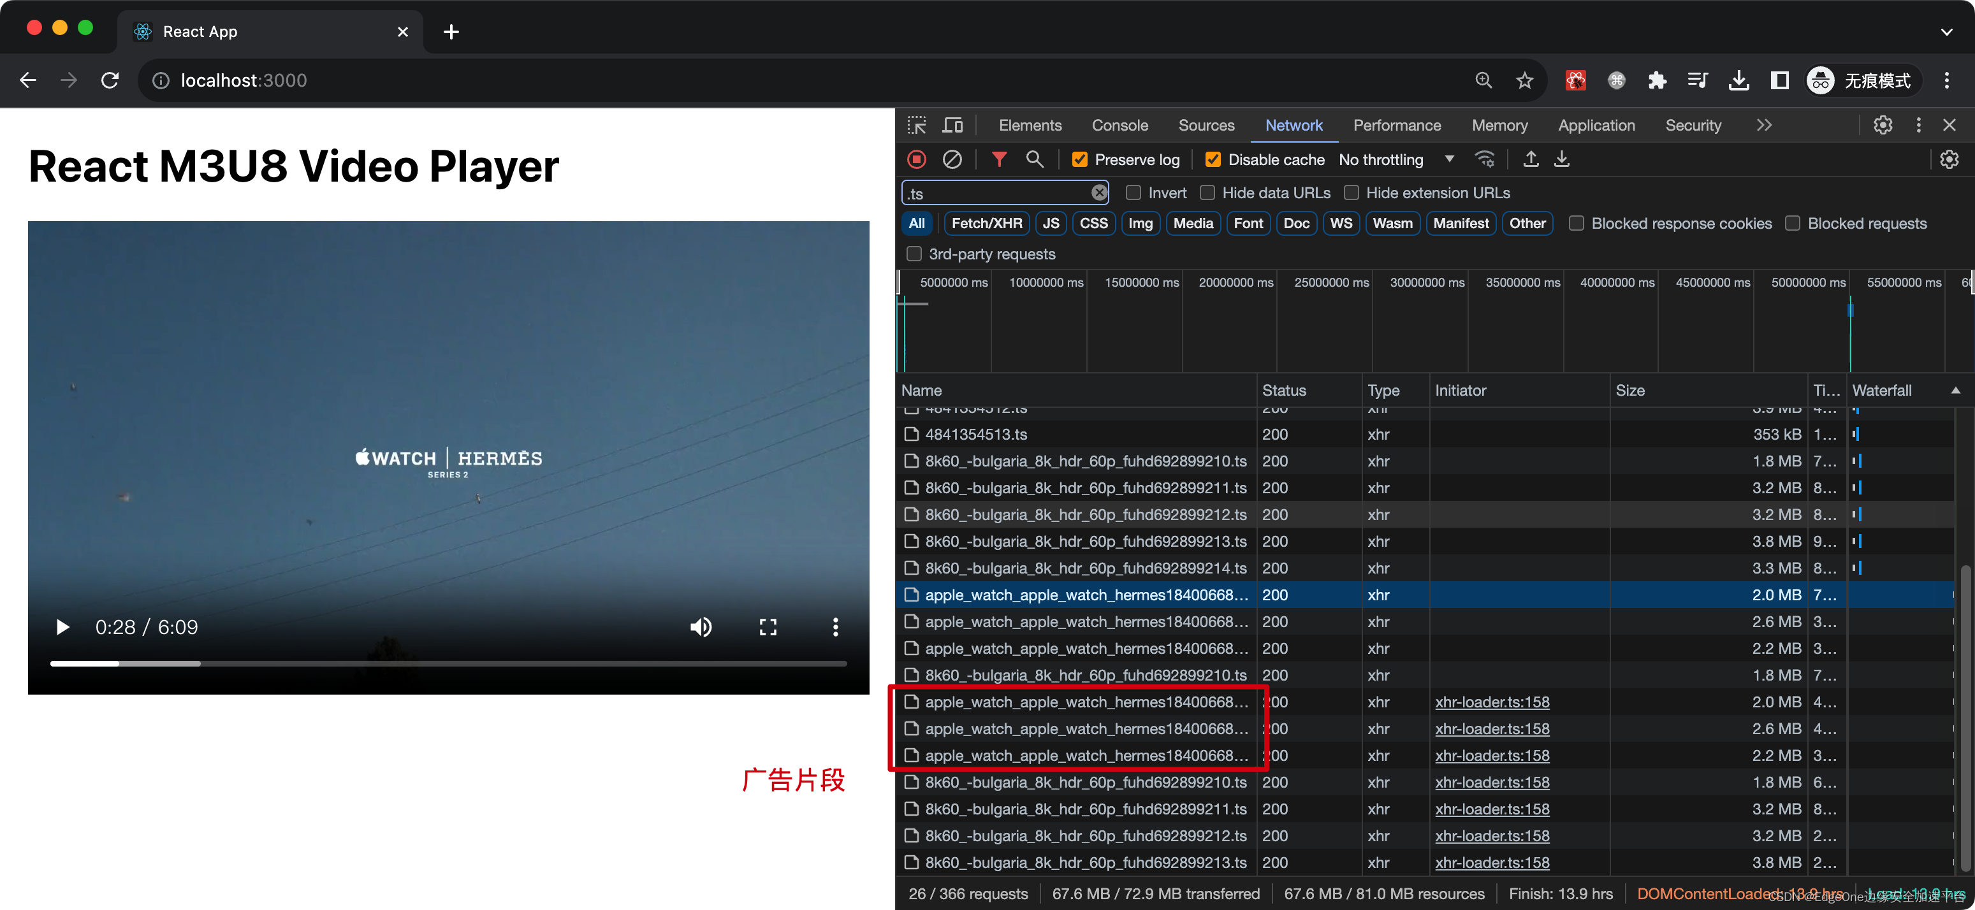This screenshot has width=1975, height=910.
Task: Toggle browser side panel icon
Action: (1779, 80)
